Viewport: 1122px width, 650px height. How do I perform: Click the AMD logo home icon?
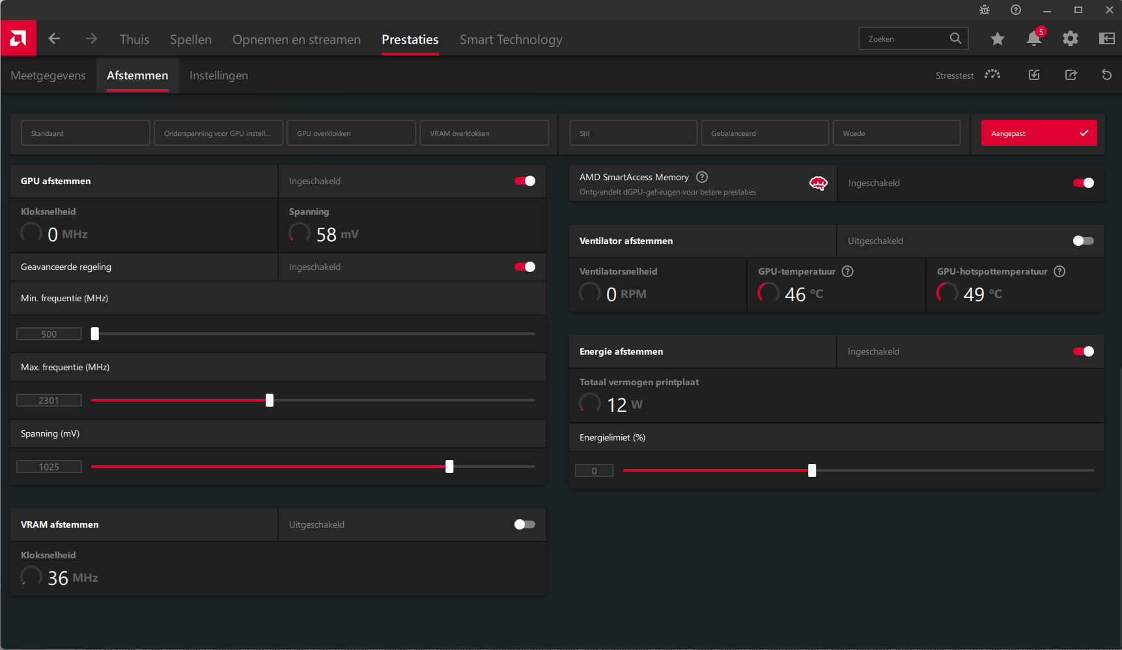click(x=18, y=38)
